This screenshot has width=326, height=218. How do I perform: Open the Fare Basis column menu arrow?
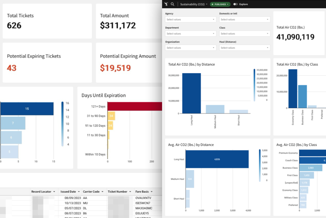152,192
